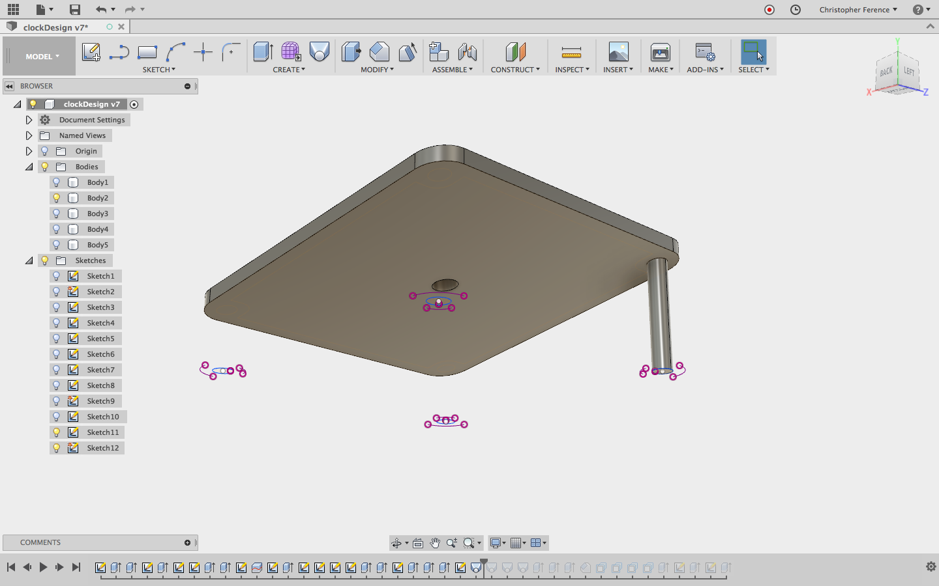Toggle visibility of the Origin folder

pos(45,151)
